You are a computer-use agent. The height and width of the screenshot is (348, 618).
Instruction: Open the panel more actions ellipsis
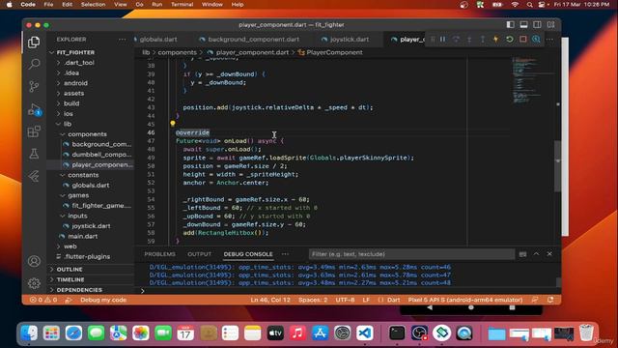click(285, 254)
